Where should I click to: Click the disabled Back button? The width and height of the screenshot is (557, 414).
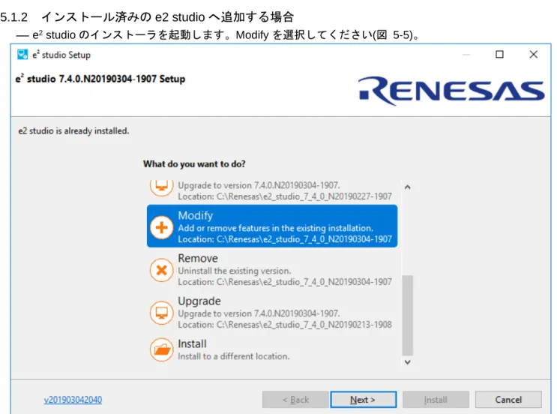295,400
